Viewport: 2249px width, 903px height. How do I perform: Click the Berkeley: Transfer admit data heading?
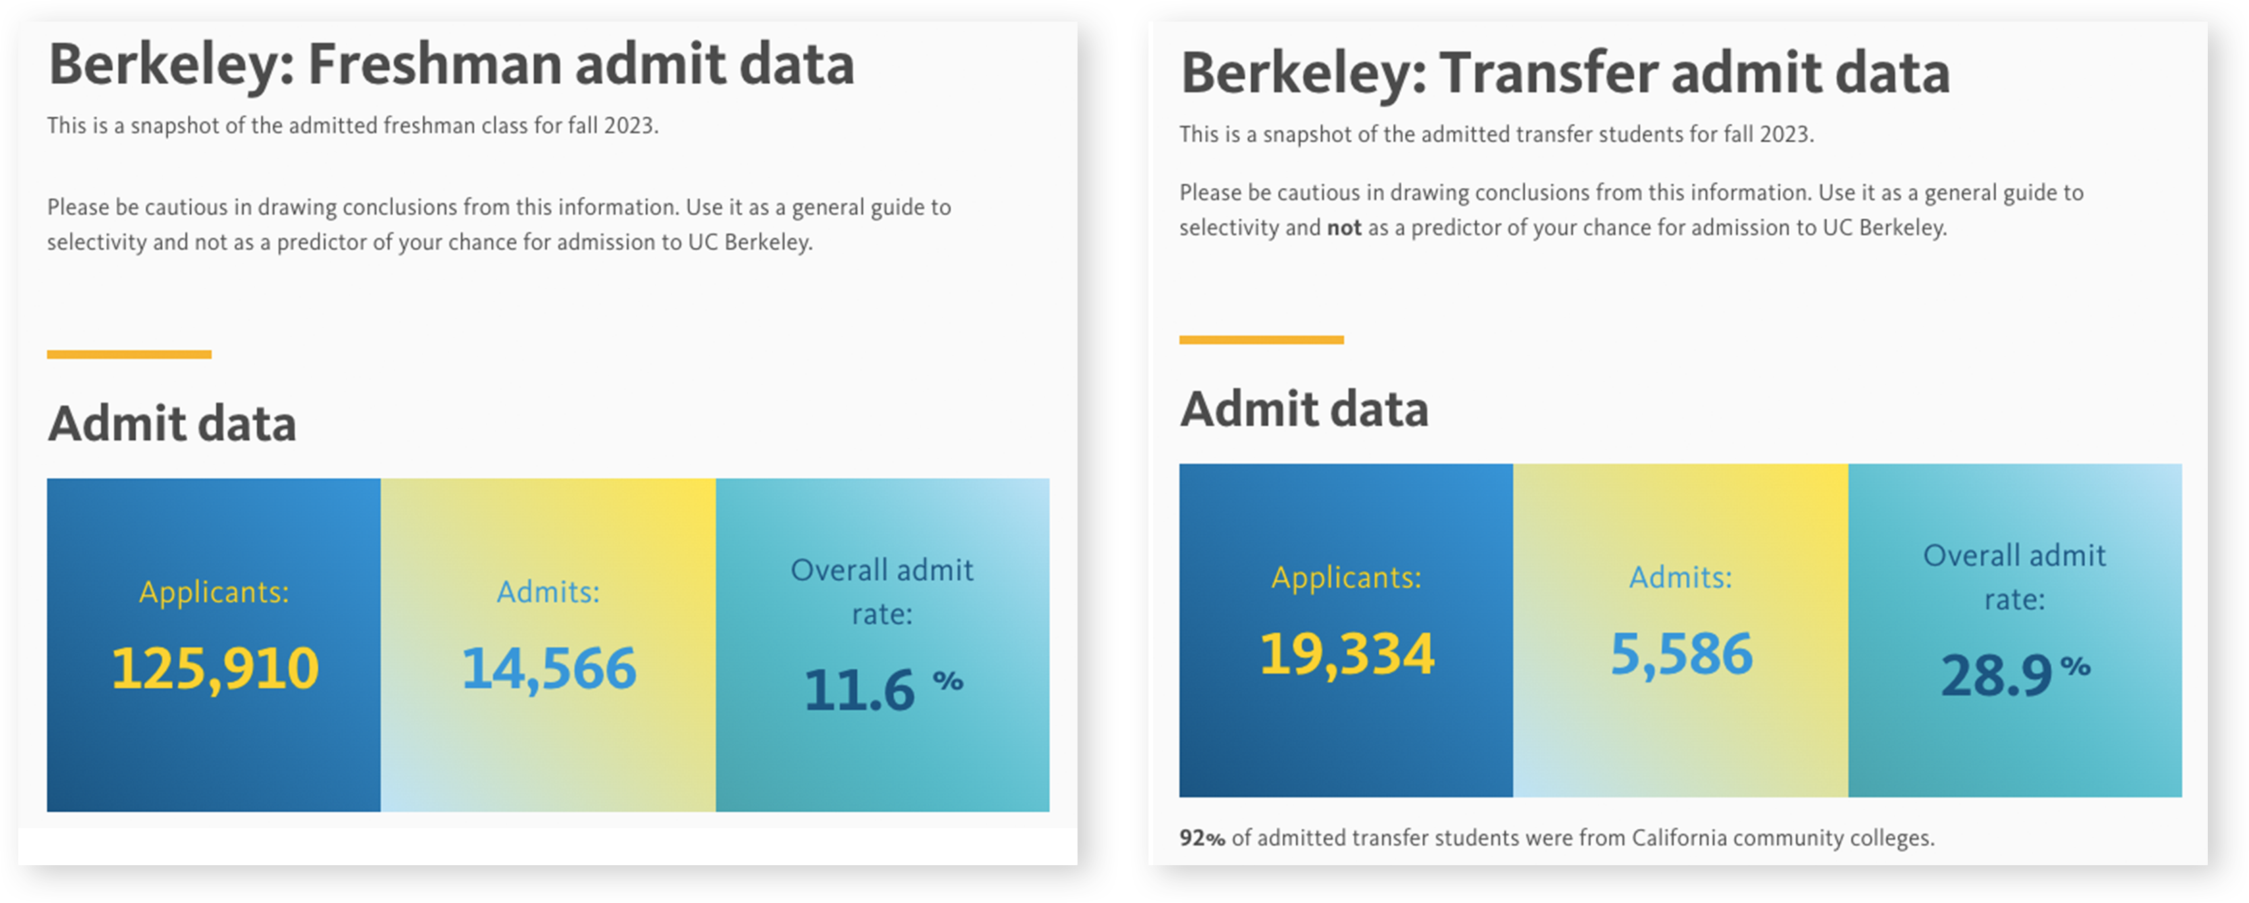(1565, 74)
